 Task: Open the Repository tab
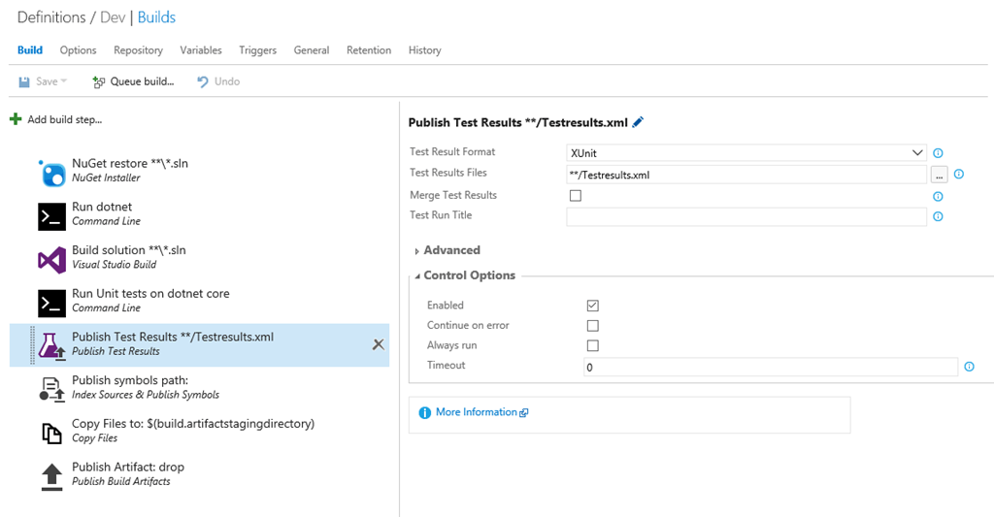pyautogui.click(x=138, y=50)
